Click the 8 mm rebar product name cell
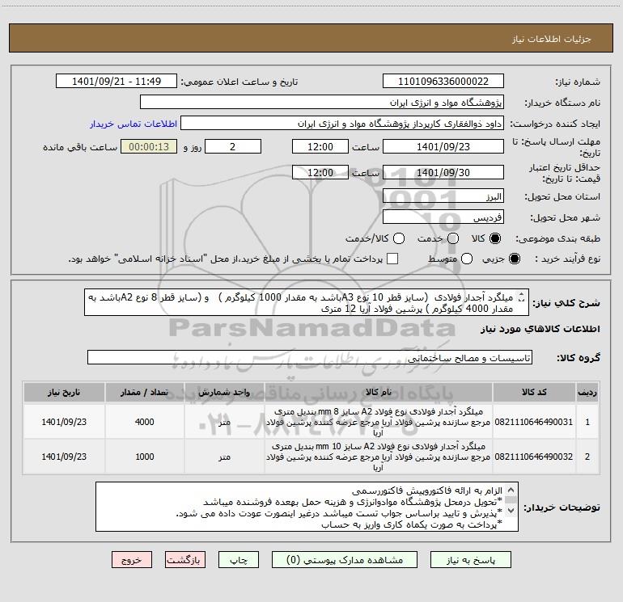The image size is (623, 602). pyautogui.click(x=379, y=422)
